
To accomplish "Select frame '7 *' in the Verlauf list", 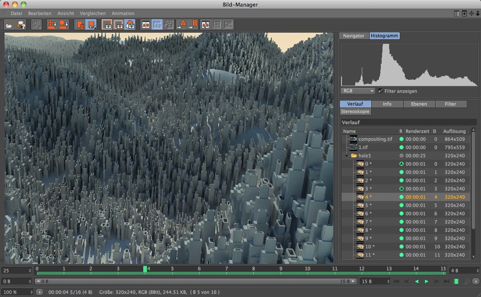I will coord(368,222).
